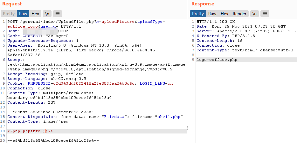The width and height of the screenshot is (297, 143).
Task: Open the Response panel hamburger options menu
Action: (265, 14)
